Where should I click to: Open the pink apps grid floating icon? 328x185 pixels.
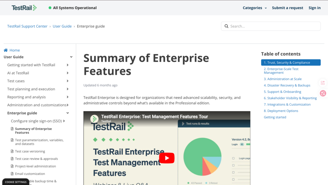pyautogui.click(x=323, y=83)
